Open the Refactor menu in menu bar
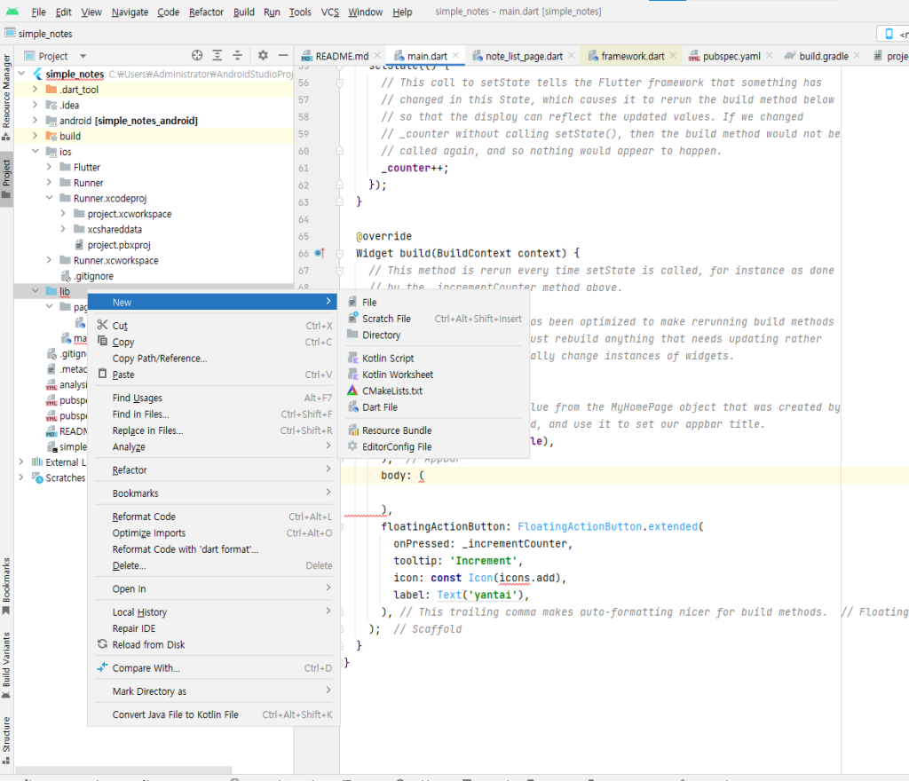The height and width of the screenshot is (781, 909). 206,12
